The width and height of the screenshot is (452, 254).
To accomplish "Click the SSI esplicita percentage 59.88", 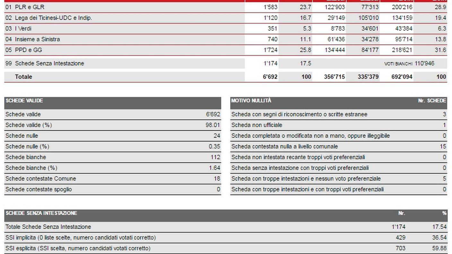I will (439, 249).
